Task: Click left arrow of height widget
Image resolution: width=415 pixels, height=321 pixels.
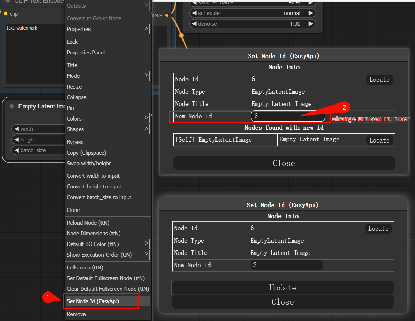Action: [x=17, y=139]
